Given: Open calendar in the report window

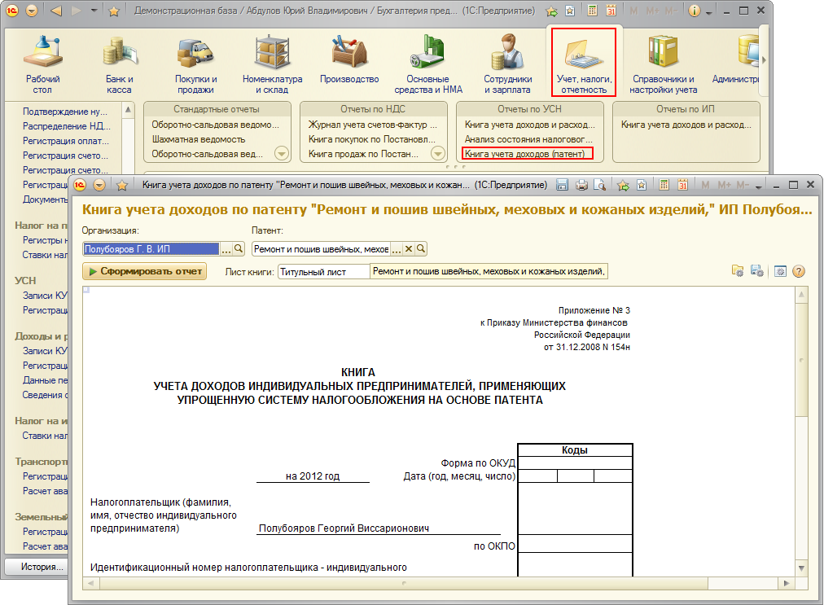Looking at the screenshot, I should 682,185.
